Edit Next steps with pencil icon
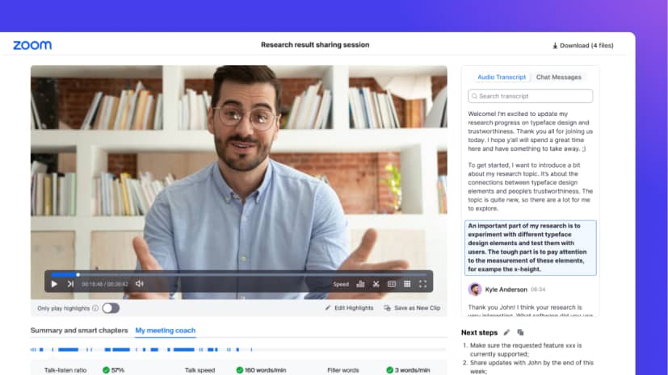Screen dimensions: 668x375 click(506, 332)
